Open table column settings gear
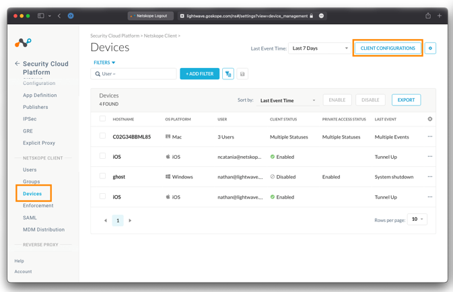Viewport: 453px width, 292px height. click(x=430, y=119)
